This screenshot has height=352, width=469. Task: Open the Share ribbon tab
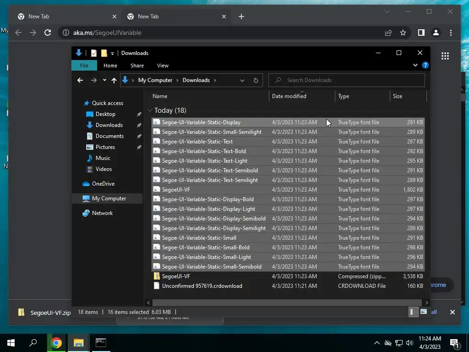[x=137, y=65]
